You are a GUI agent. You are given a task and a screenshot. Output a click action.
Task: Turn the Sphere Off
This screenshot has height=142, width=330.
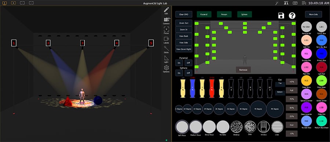[188, 73]
